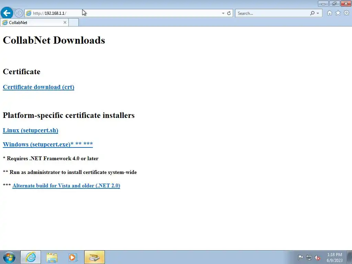Open the Tools gear icon

click(346, 13)
